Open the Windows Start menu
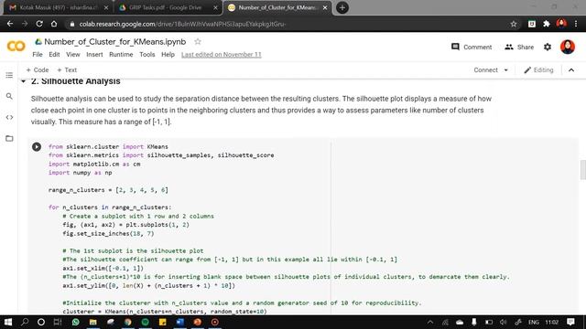The height and width of the screenshot is (329, 586). pyautogui.click(x=7, y=322)
